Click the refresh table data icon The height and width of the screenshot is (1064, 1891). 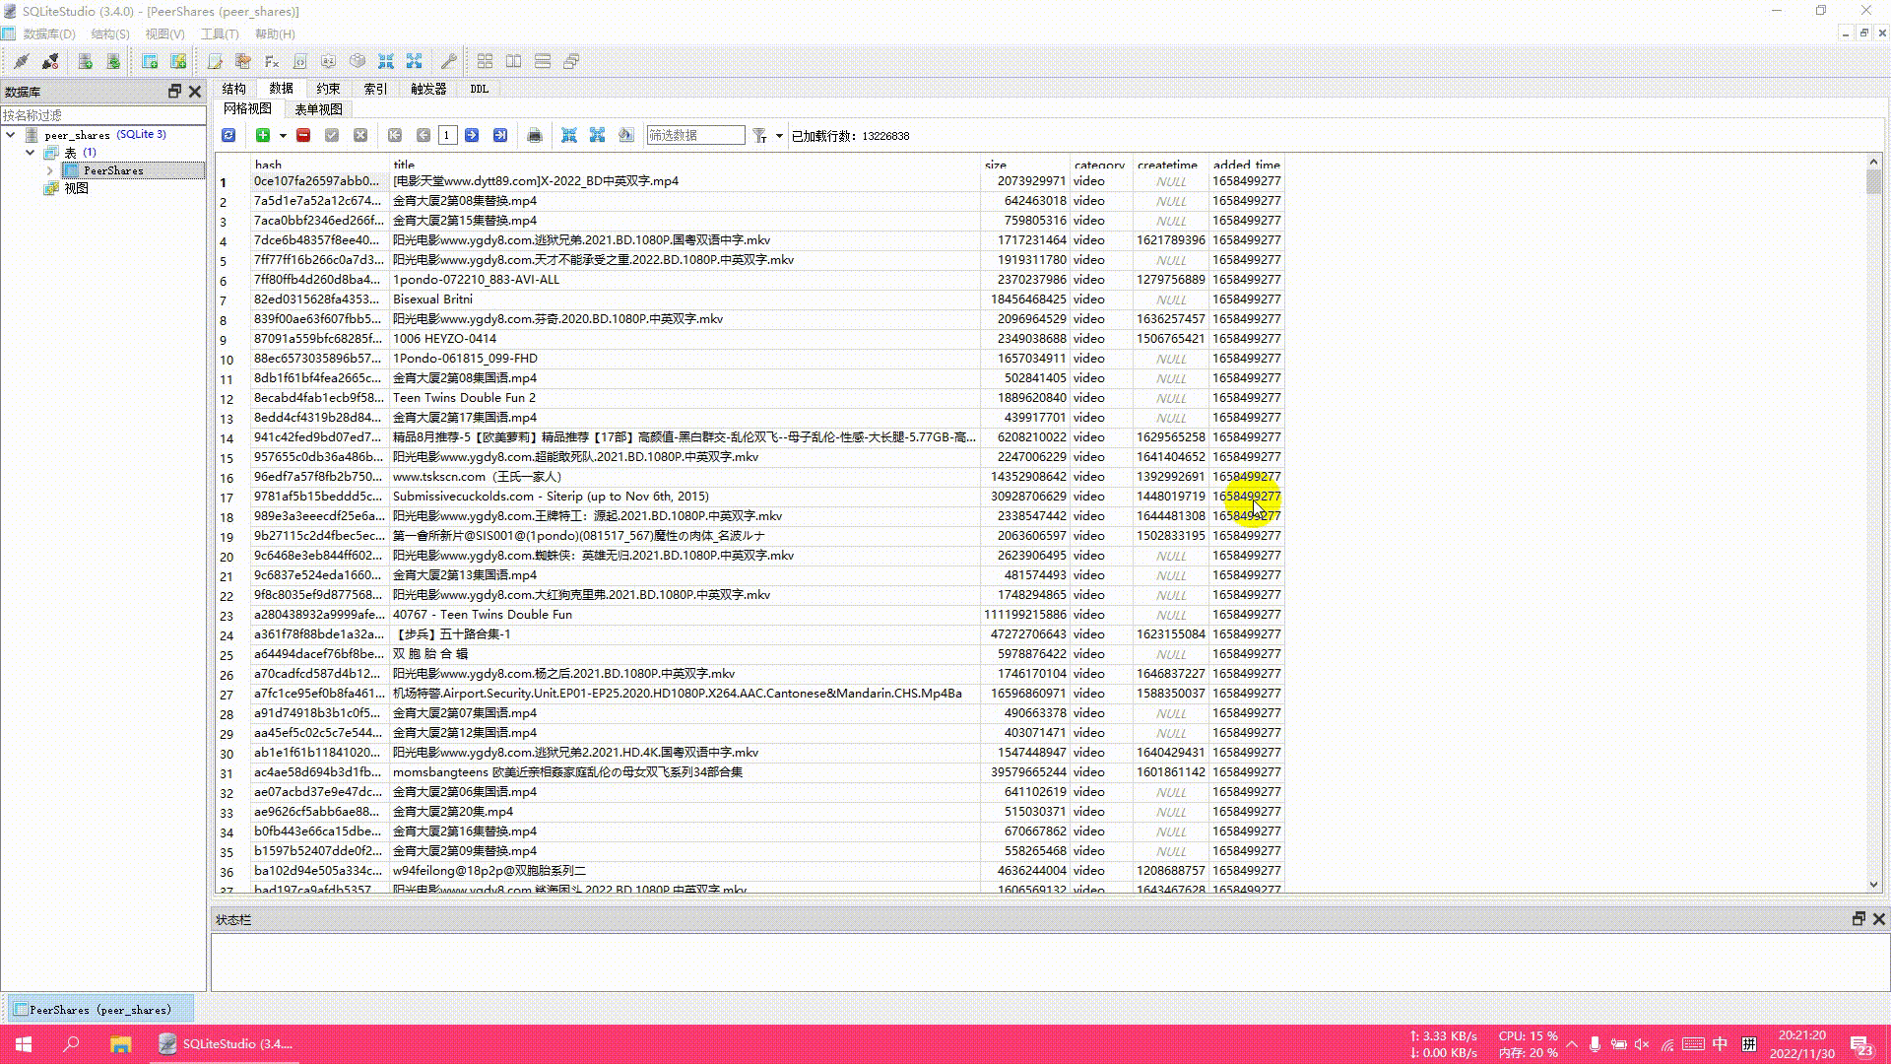(228, 136)
